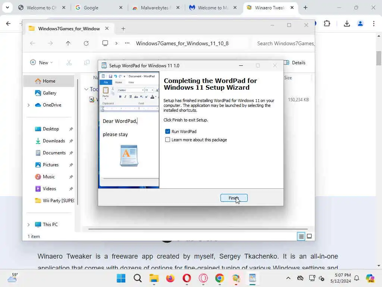382x287 pixels.
Task: Expand the address bar path chevron
Action: tap(116, 43)
